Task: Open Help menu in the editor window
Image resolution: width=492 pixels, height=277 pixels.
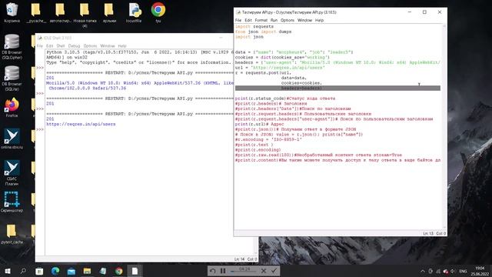Action: pyautogui.click(x=319, y=20)
